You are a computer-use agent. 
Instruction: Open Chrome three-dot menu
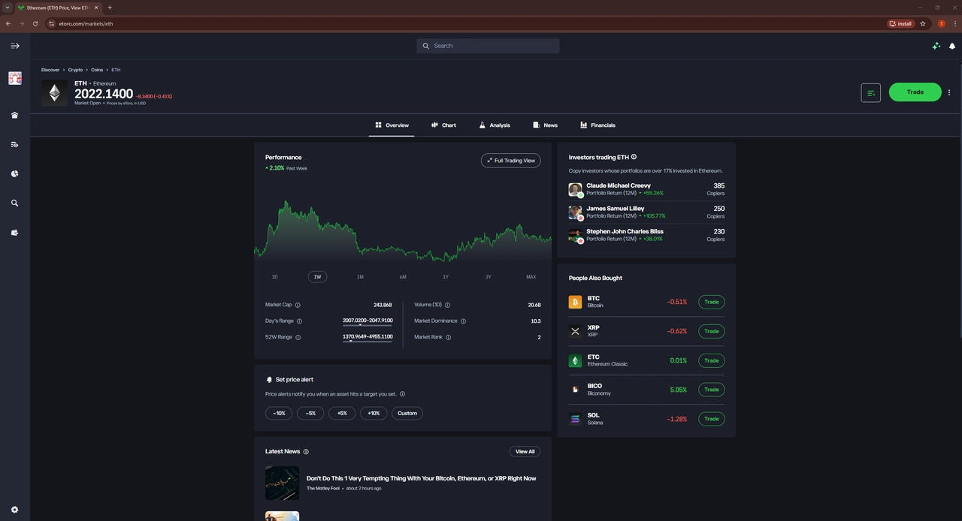click(954, 23)
